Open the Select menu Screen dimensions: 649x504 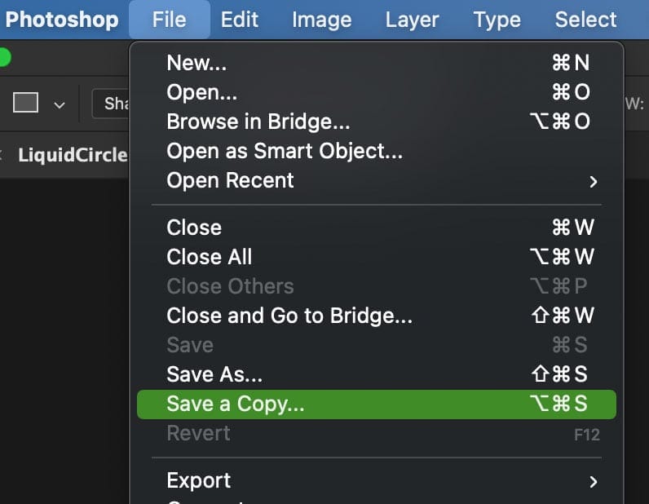tap(585, 19)
